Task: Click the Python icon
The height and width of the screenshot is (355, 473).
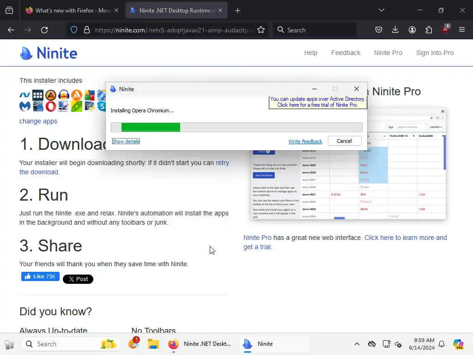Action: click(90, 106)
